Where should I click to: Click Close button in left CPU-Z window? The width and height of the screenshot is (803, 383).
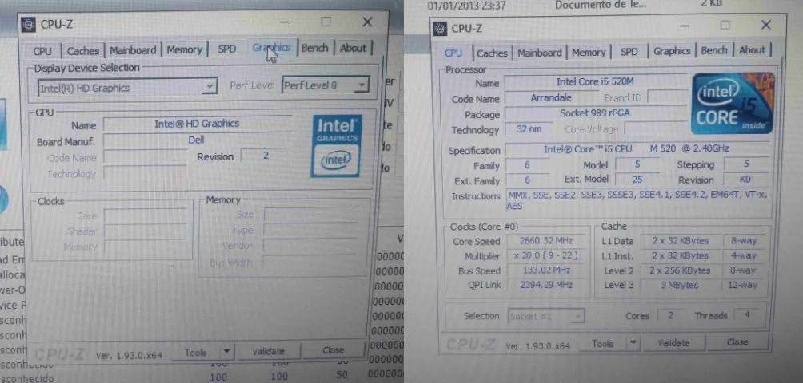pyautogui.click(x=334, y=350)
